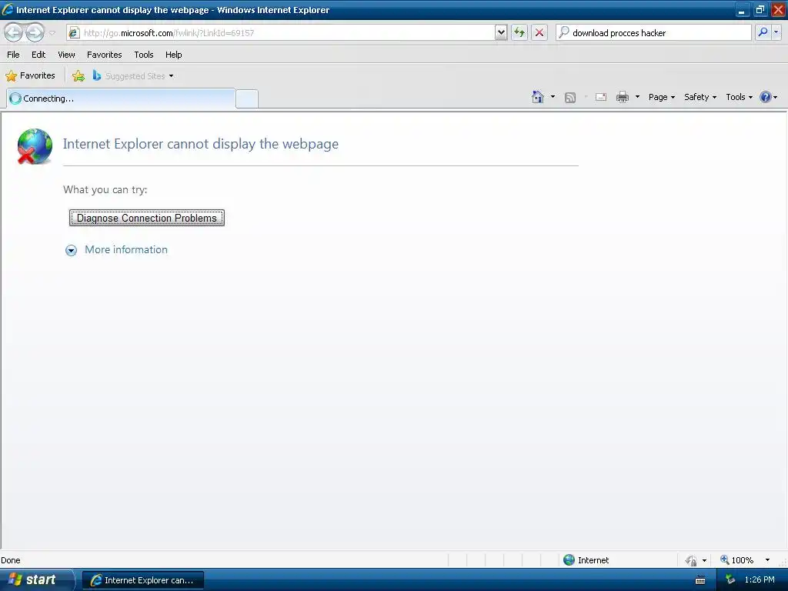Viewport: 788px width, 591px height.
Task: Minimize the Internet Explorer window
Action: 742,9
